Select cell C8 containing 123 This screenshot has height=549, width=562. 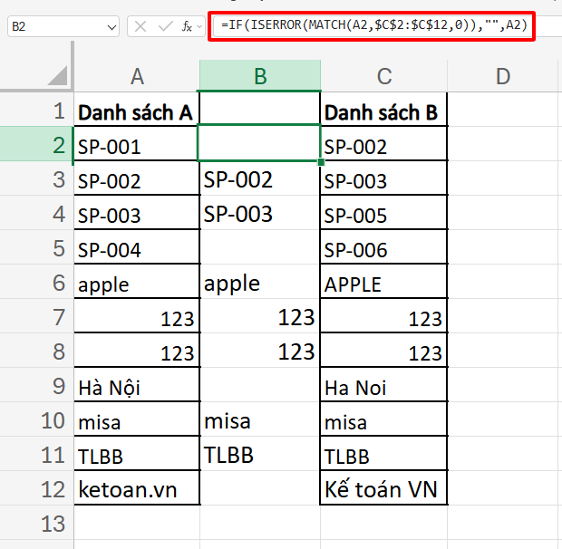(x=383, y=351)
